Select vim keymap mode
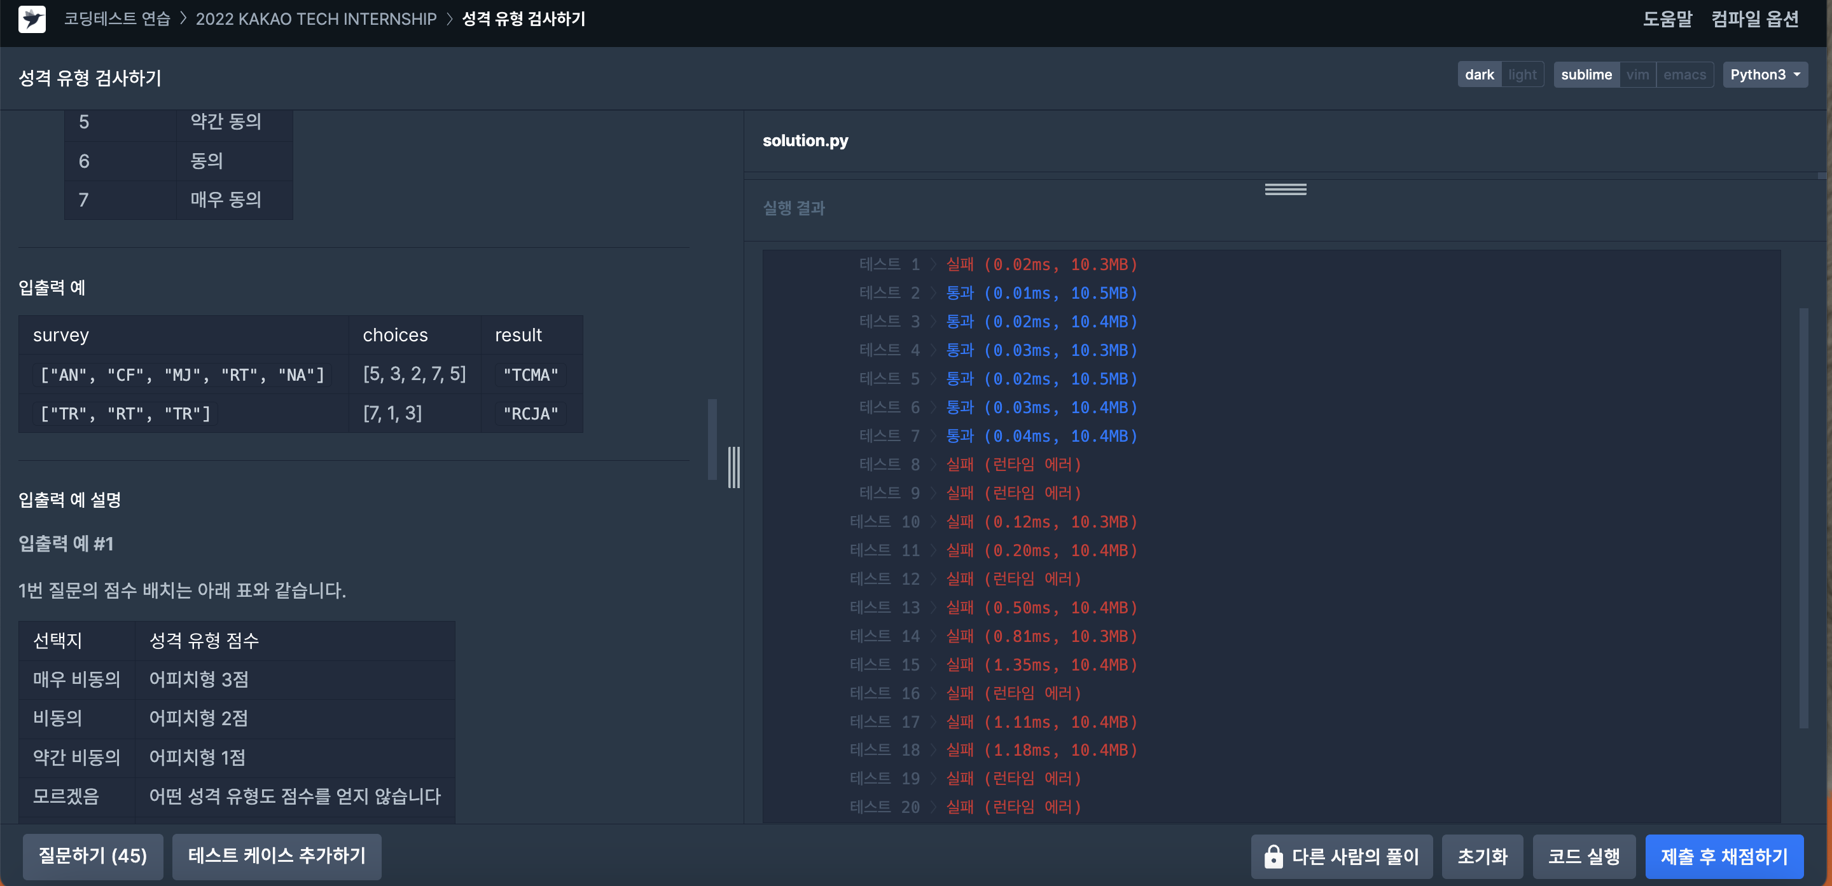This screenshot has height=886, width=1832. (1637, 74)
